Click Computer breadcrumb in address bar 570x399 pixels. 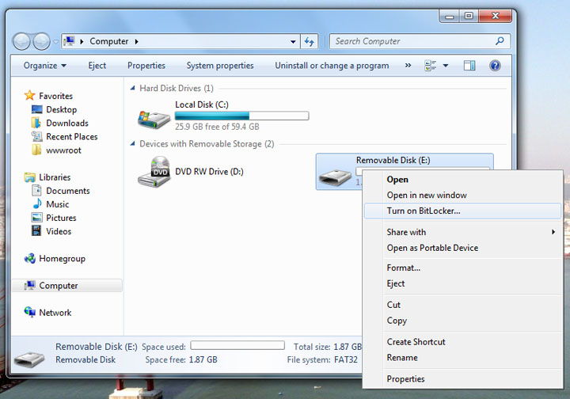click(x=108, y=41)
